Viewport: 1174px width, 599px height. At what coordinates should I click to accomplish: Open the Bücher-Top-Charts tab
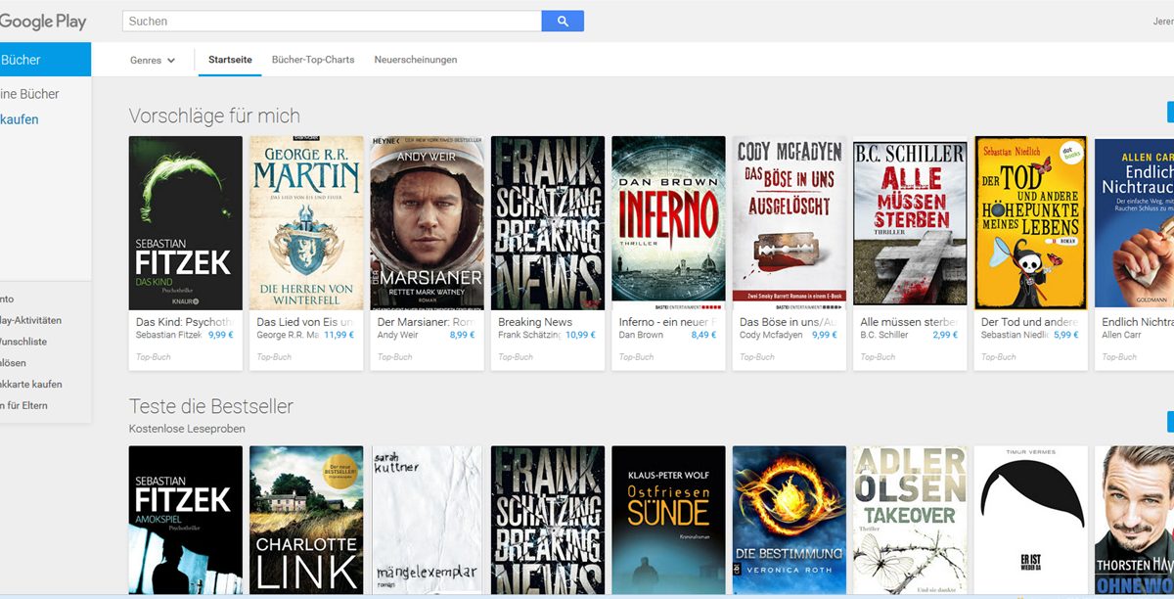click(x=313, y=60)
